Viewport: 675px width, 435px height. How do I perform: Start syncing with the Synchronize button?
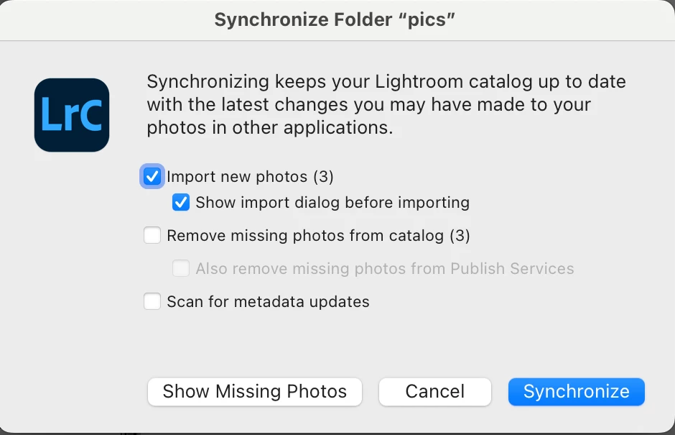[576, 392]
